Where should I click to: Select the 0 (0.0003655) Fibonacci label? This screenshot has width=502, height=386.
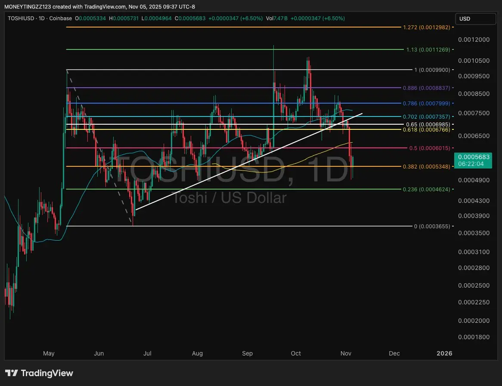pyautogui.click(x=432, y=227)
